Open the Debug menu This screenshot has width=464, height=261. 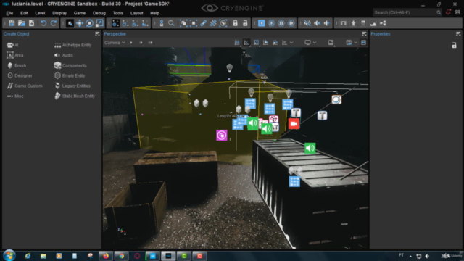(x=99, y=13)
